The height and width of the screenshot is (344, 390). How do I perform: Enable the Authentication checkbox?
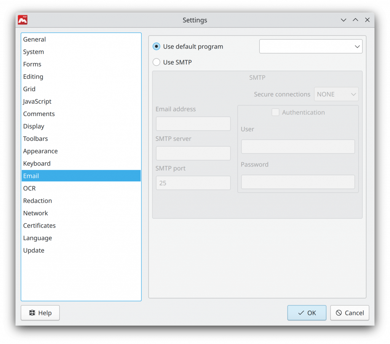click(x=275, y=112)
